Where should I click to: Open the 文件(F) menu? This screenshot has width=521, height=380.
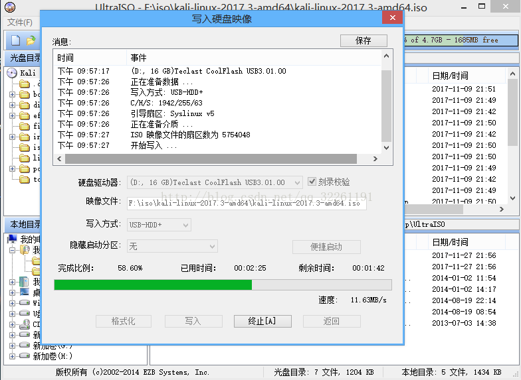[x=20, y=23]
